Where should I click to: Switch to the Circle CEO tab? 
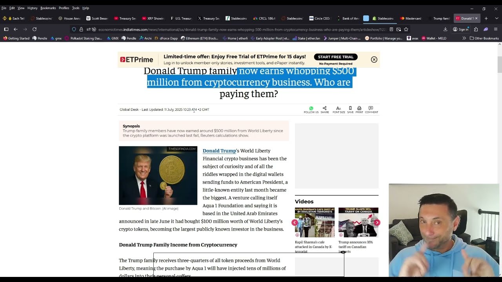320,18
